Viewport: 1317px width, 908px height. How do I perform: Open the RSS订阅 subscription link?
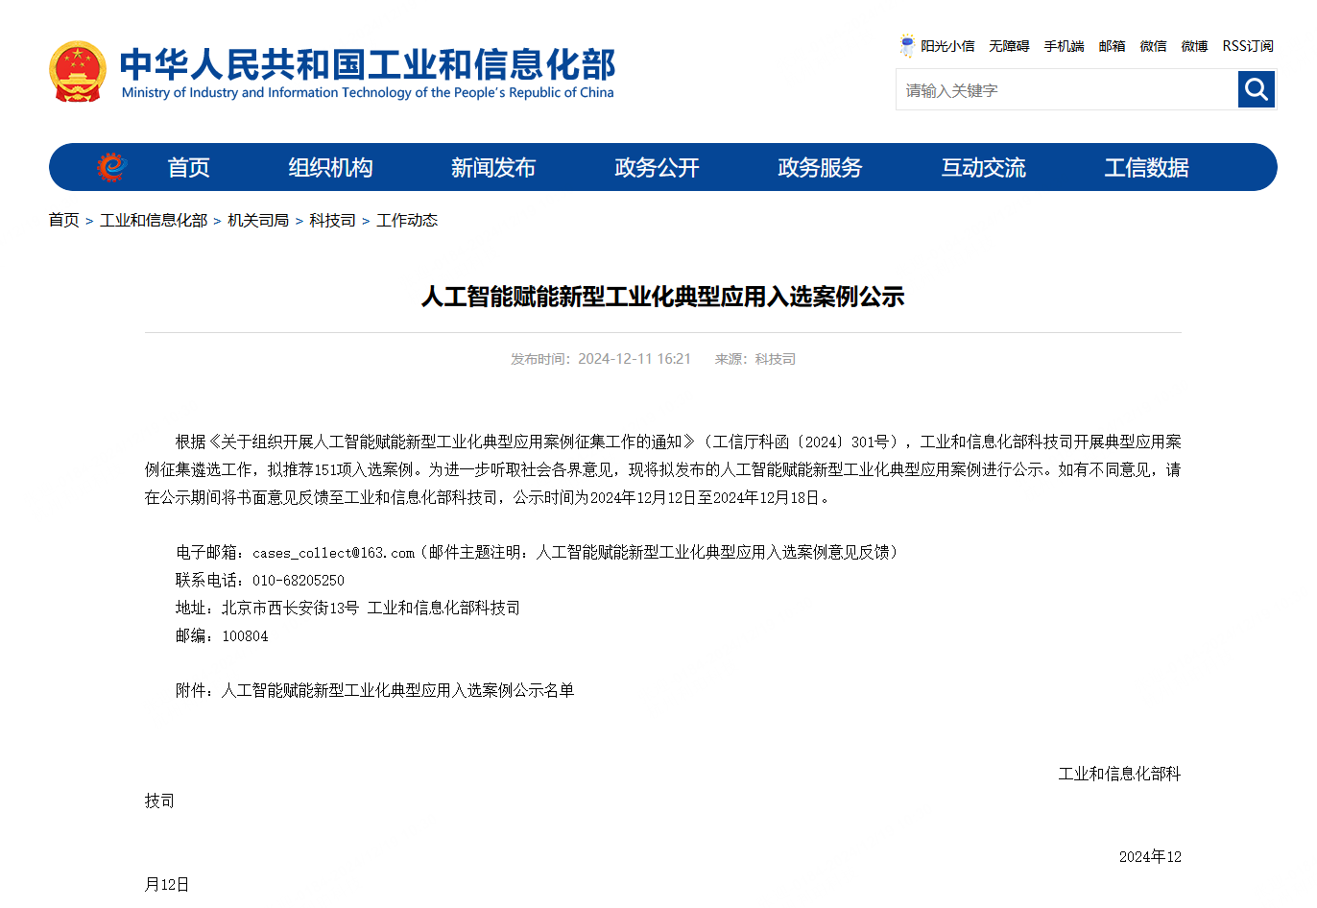[x=1247, y=46]
